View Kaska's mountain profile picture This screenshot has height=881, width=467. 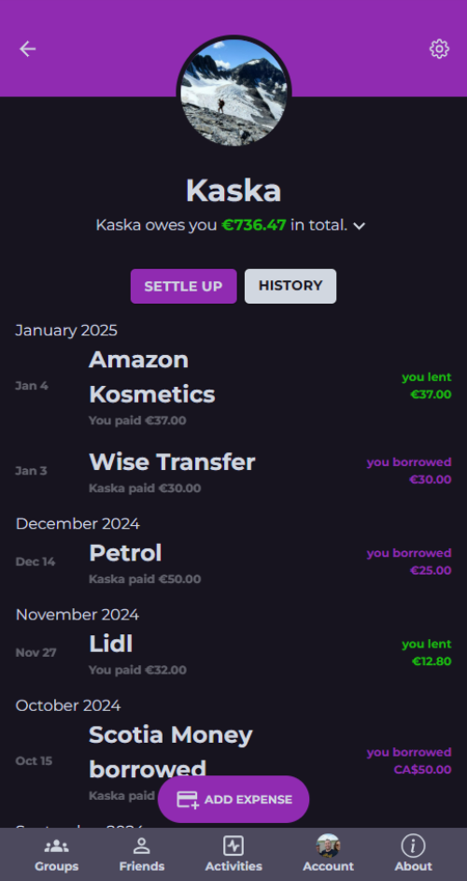click(x=233, y=92)
